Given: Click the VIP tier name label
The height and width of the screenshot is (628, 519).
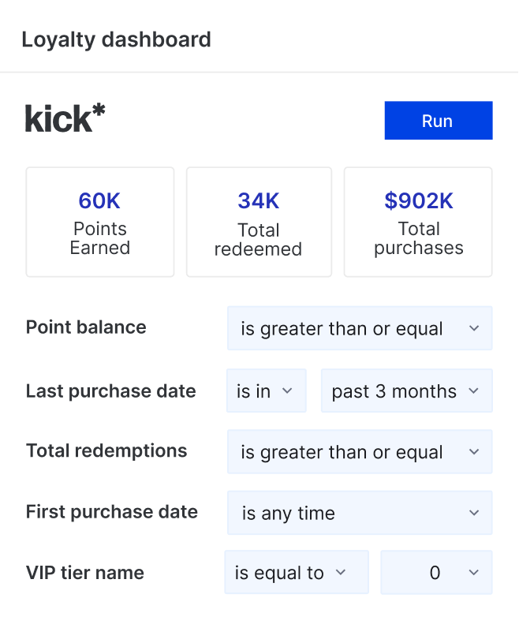Looking at the screenshot, I should pyautogui.click(x=85, y=573).
